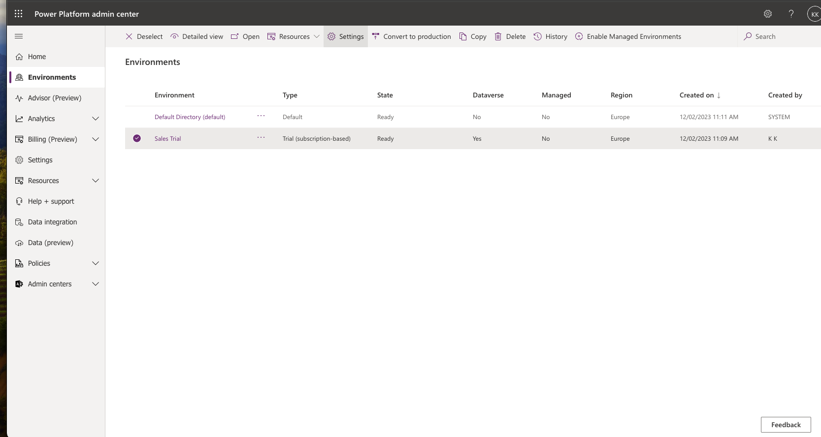Open the app launcher waffle icon
Screen dimensions: 821x437
[19, 14]
